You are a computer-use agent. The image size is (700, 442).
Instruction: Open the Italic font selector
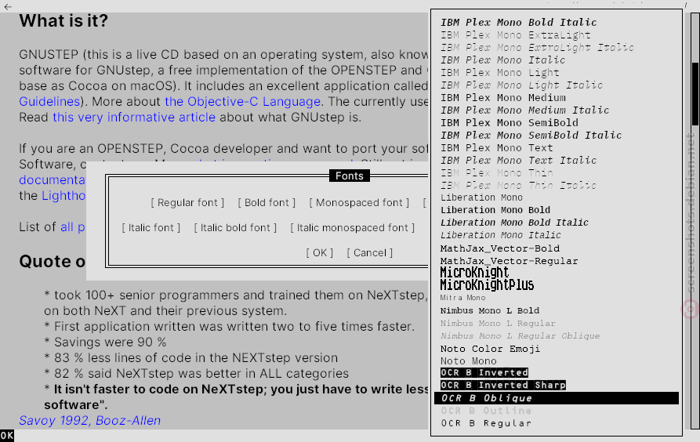click(151, 228)
